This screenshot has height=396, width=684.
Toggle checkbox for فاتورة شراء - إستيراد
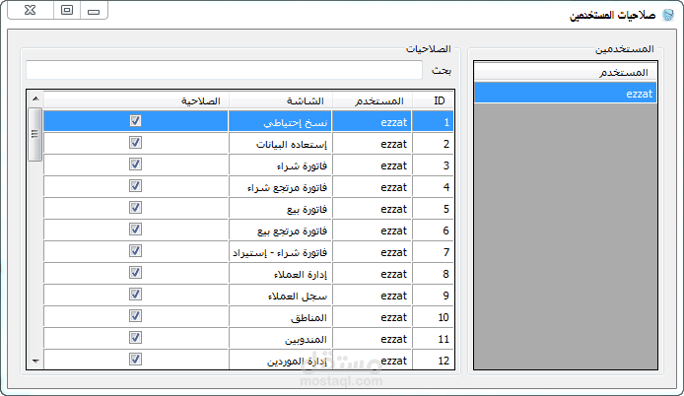coord(135,251)
